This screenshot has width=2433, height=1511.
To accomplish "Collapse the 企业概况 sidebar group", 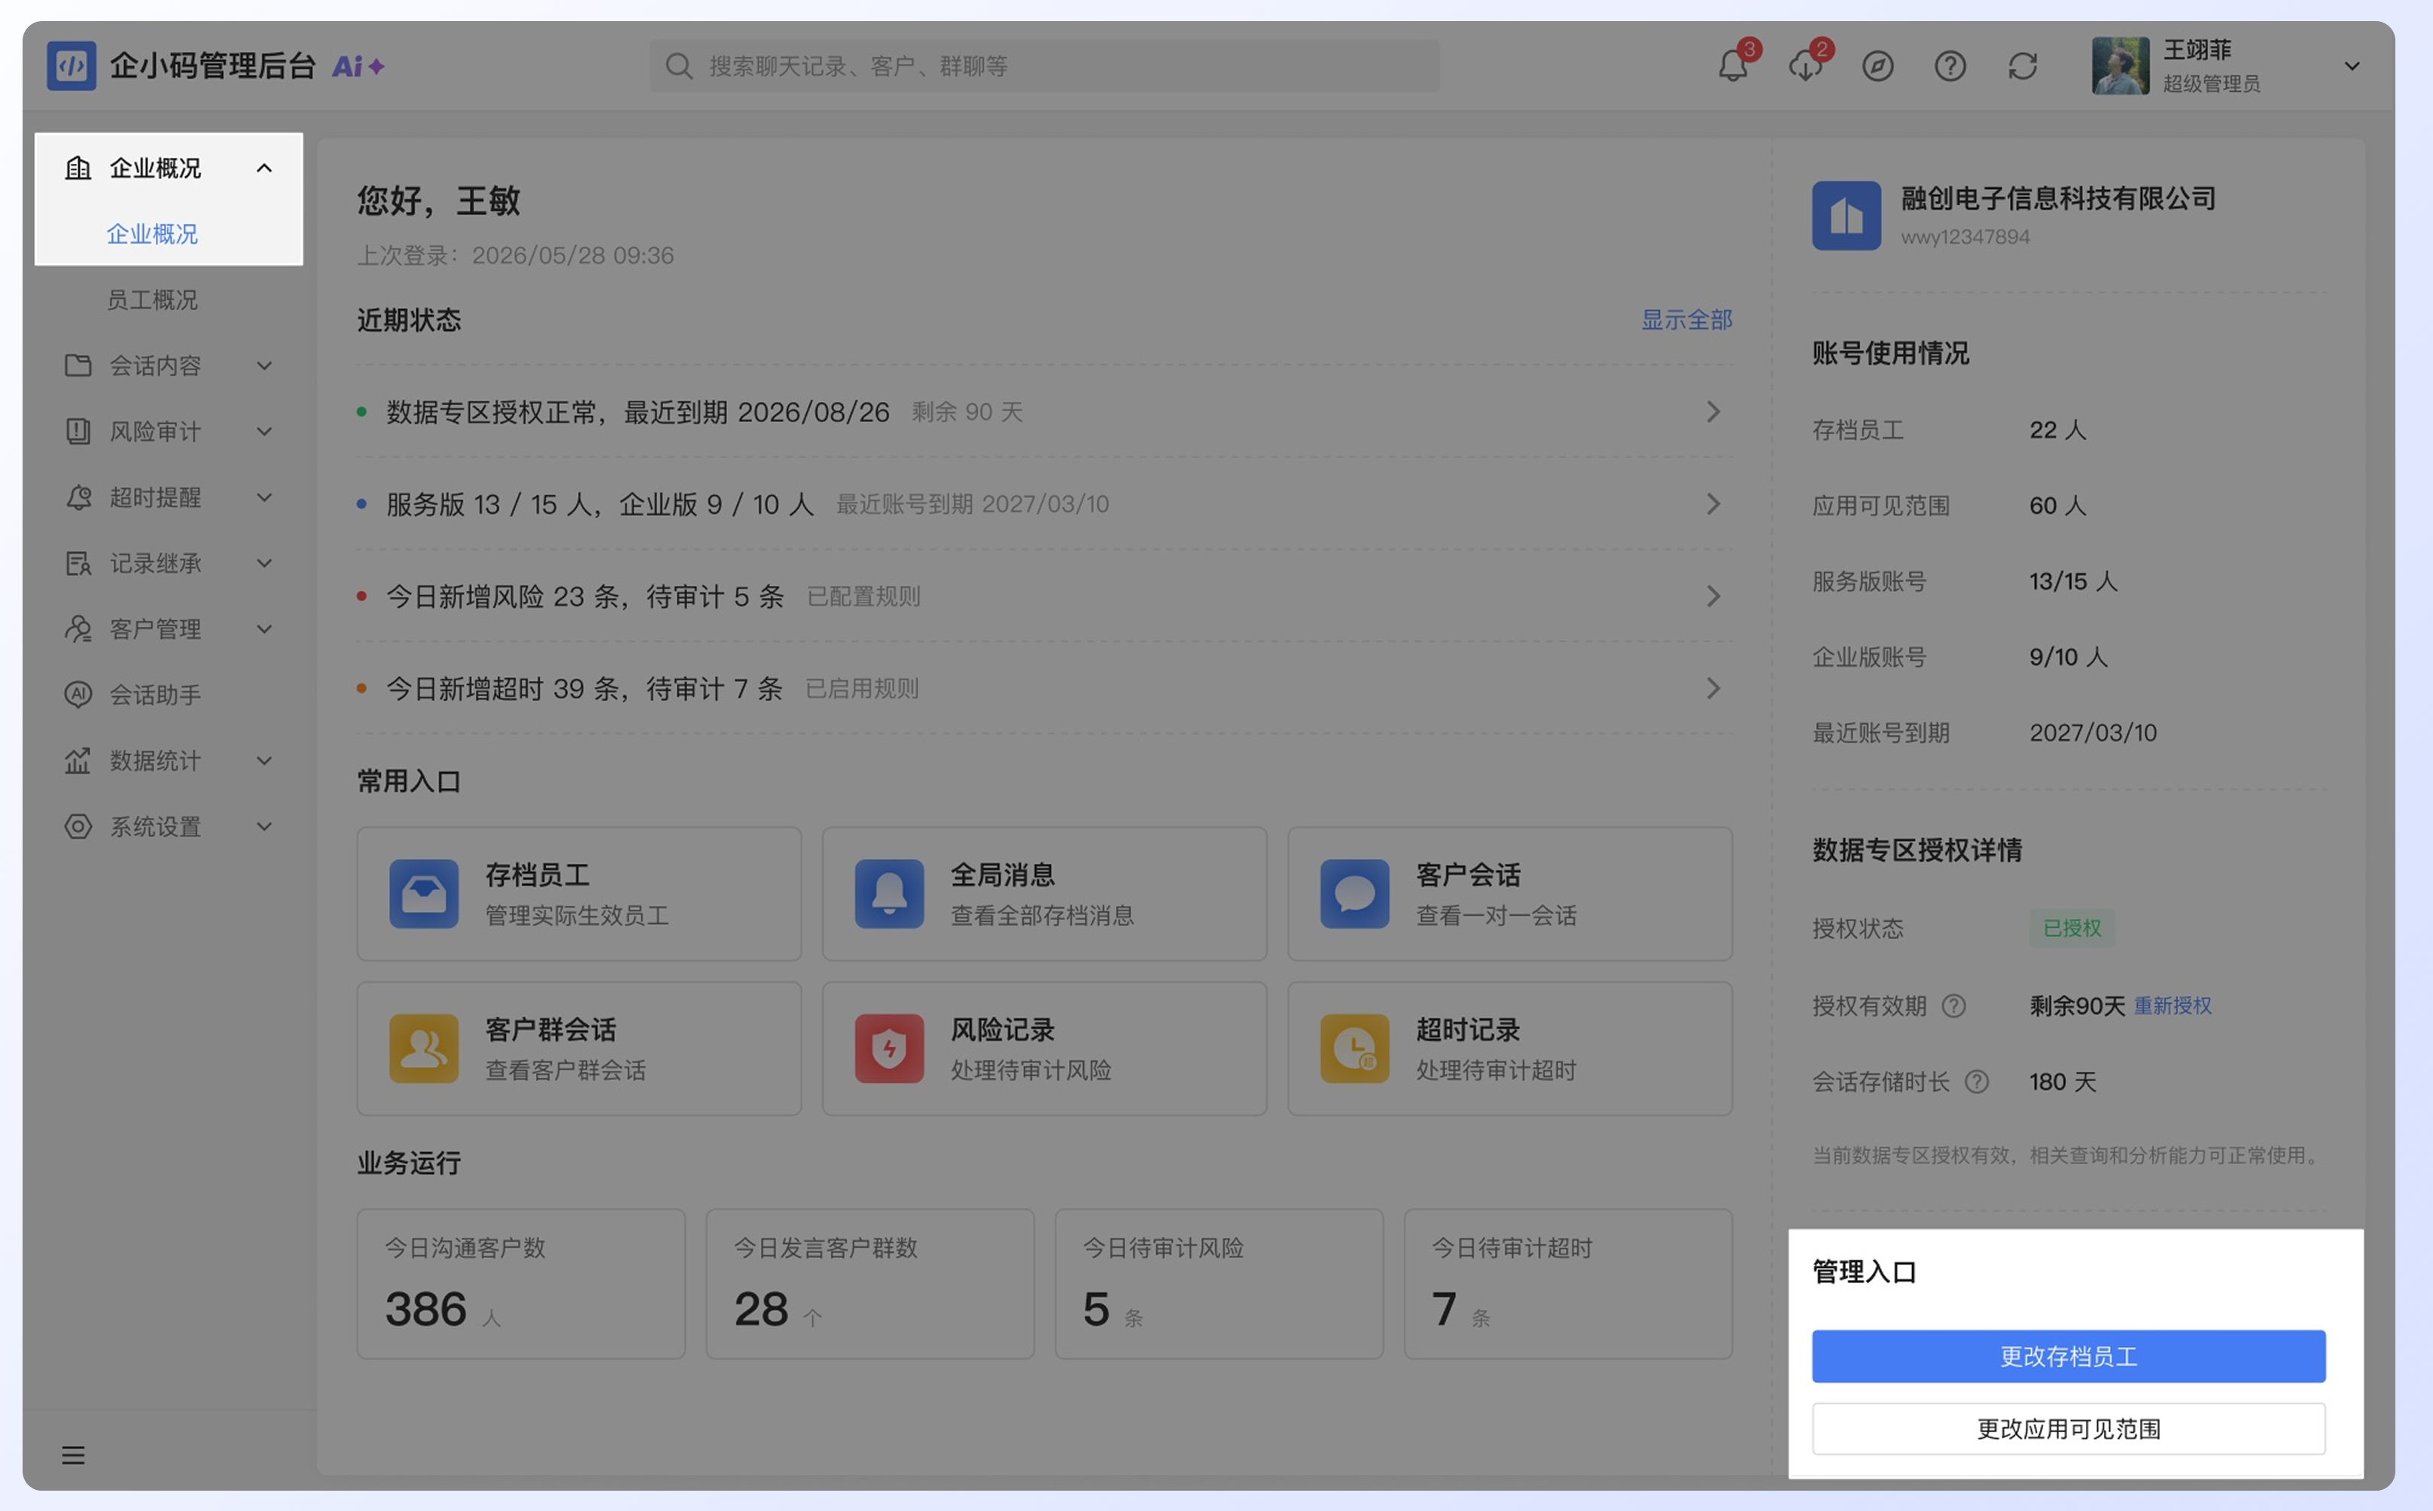I will point(264,168).
